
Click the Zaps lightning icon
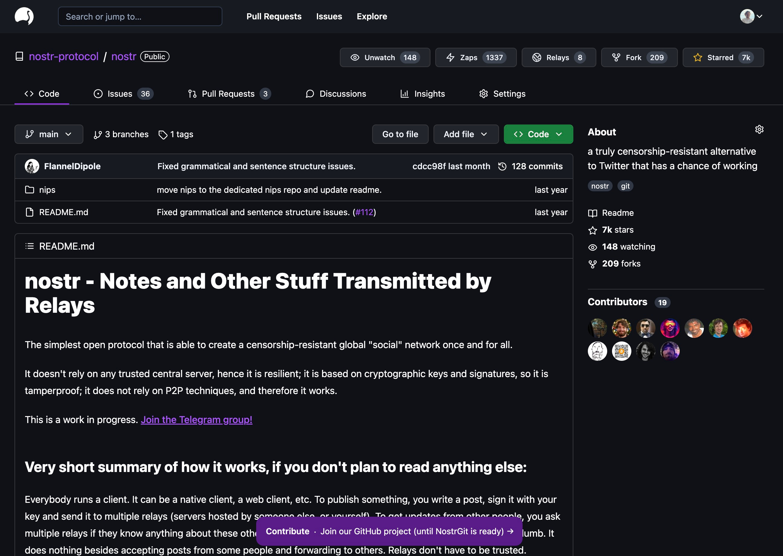point(450,57)
